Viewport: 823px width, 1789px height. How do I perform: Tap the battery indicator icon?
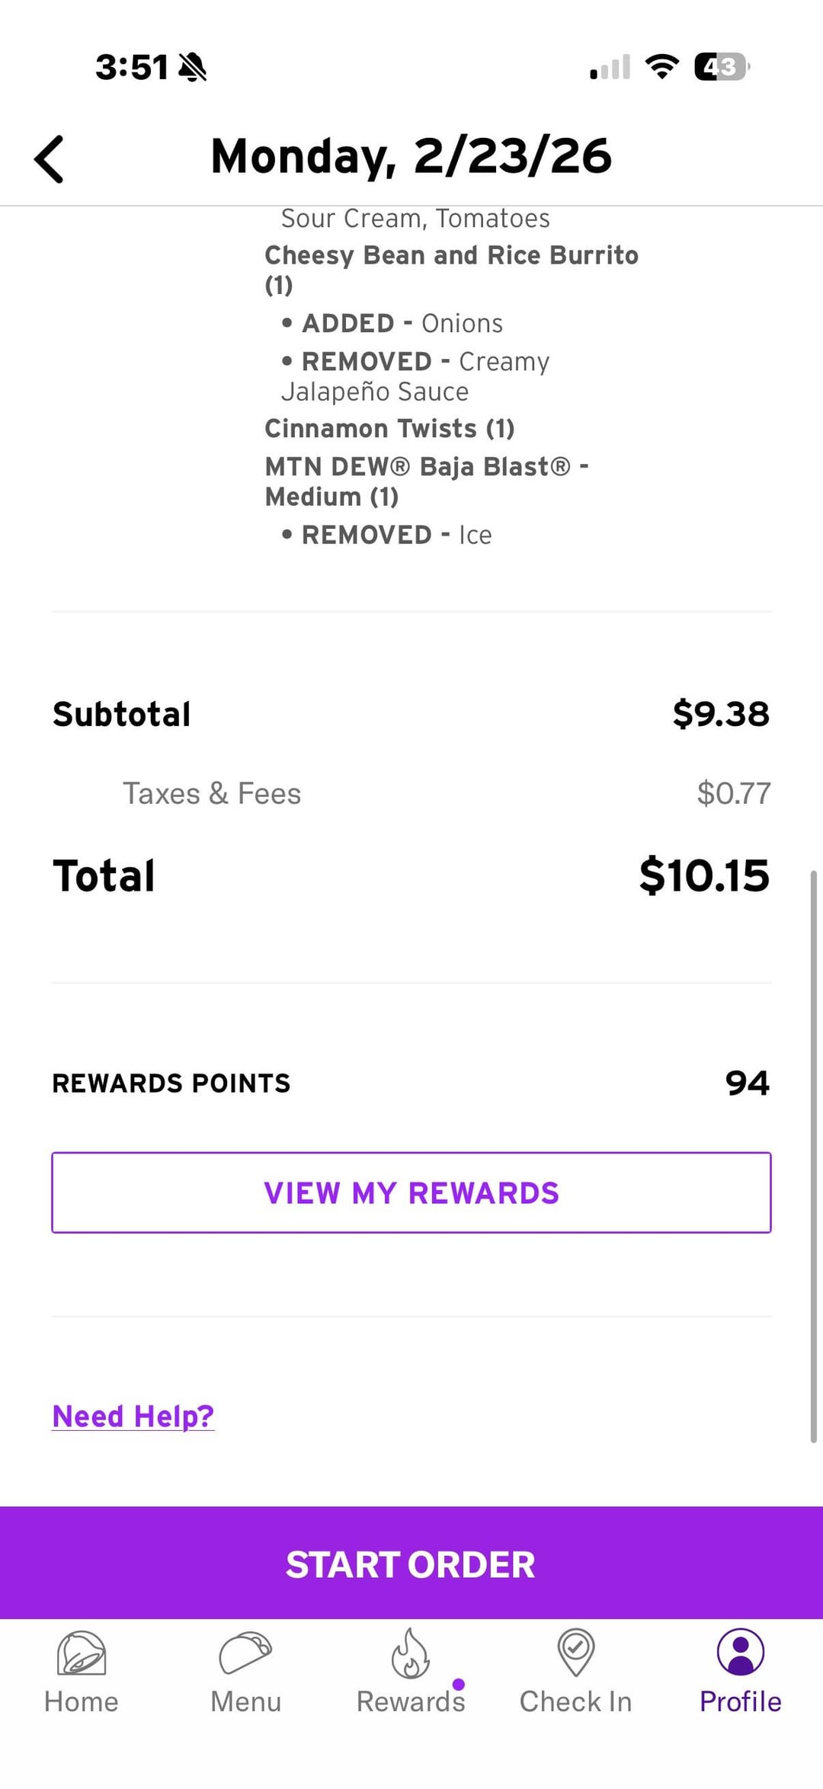721,67
